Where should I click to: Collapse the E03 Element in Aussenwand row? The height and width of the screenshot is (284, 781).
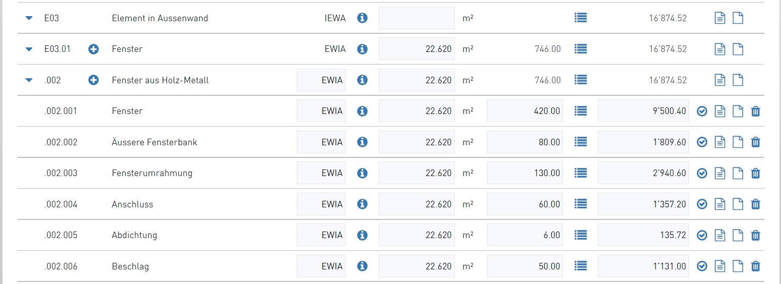click(29, 18)
